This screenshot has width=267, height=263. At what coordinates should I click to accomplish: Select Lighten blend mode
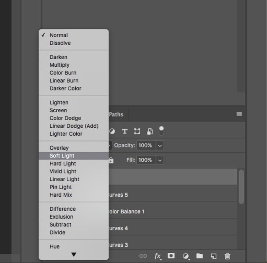tap(73, 103)
